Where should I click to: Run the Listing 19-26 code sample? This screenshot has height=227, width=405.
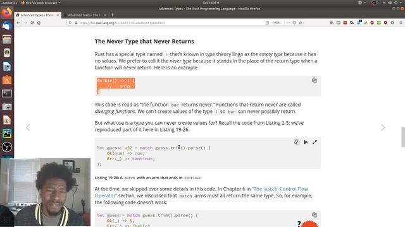pyautogui.click(x=306, y=142)
